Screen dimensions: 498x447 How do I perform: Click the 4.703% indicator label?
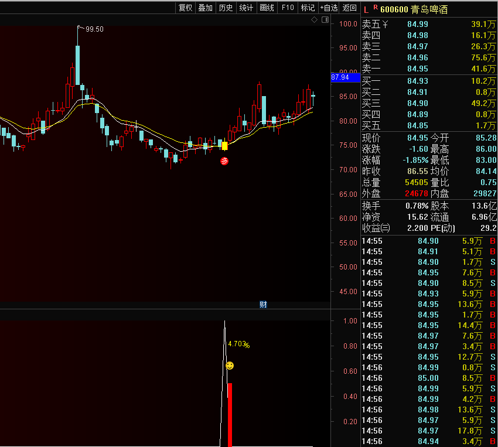239,344
